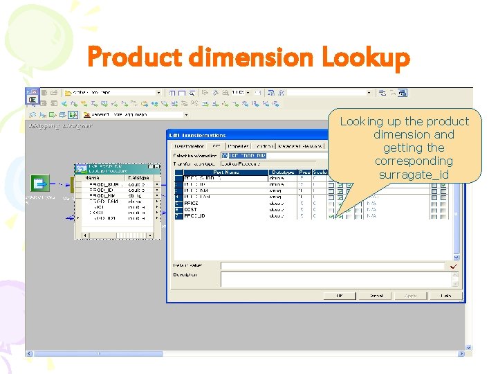Open the Select transformation combo box
The image size is (498, 374).
coord(275,156)
